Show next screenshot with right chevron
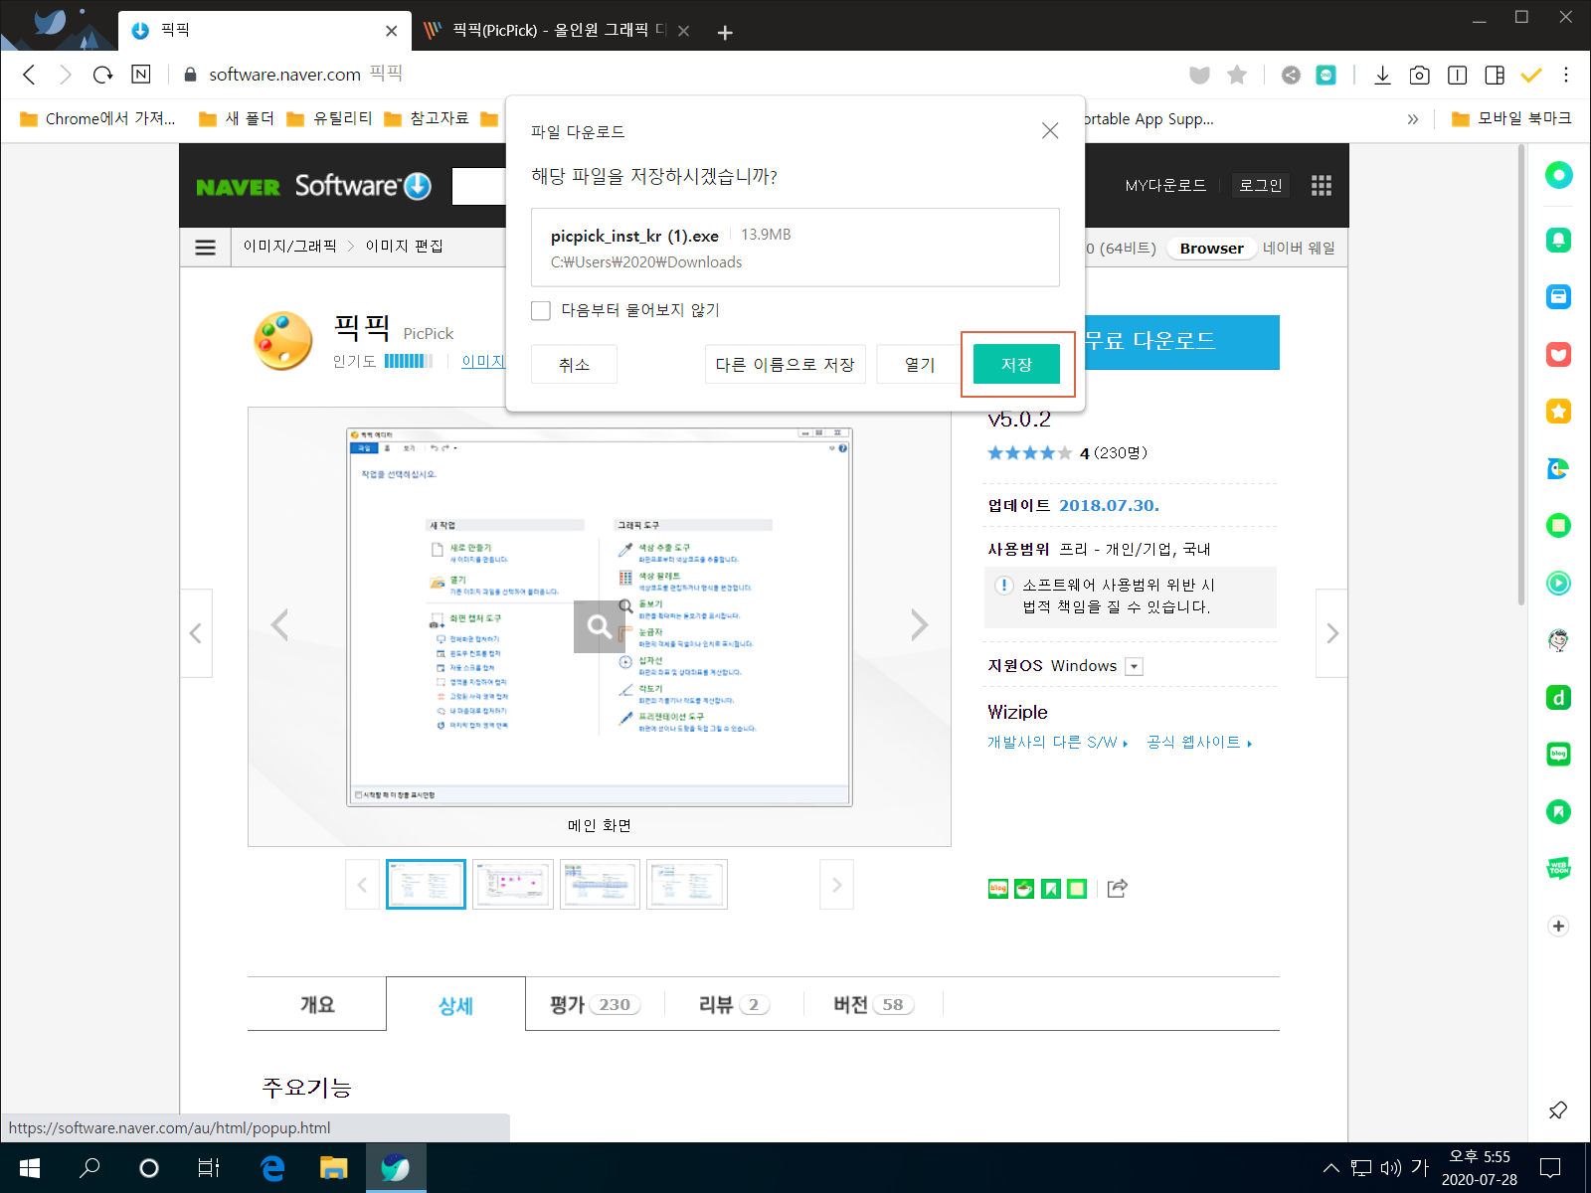The height and width of the screenshot is (1193, 1591). pyautogui.click(x=919, y=625)
